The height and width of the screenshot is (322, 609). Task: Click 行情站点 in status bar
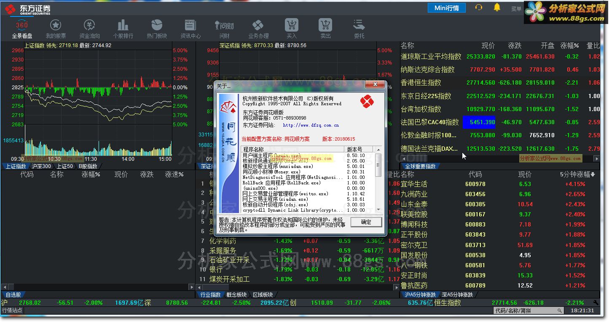pos(12,311)
